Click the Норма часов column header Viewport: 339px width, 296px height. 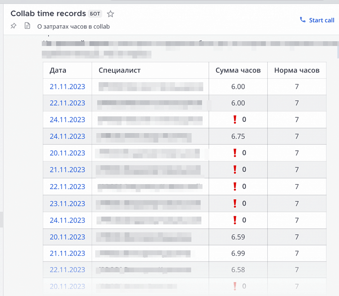tap(297, 70)
